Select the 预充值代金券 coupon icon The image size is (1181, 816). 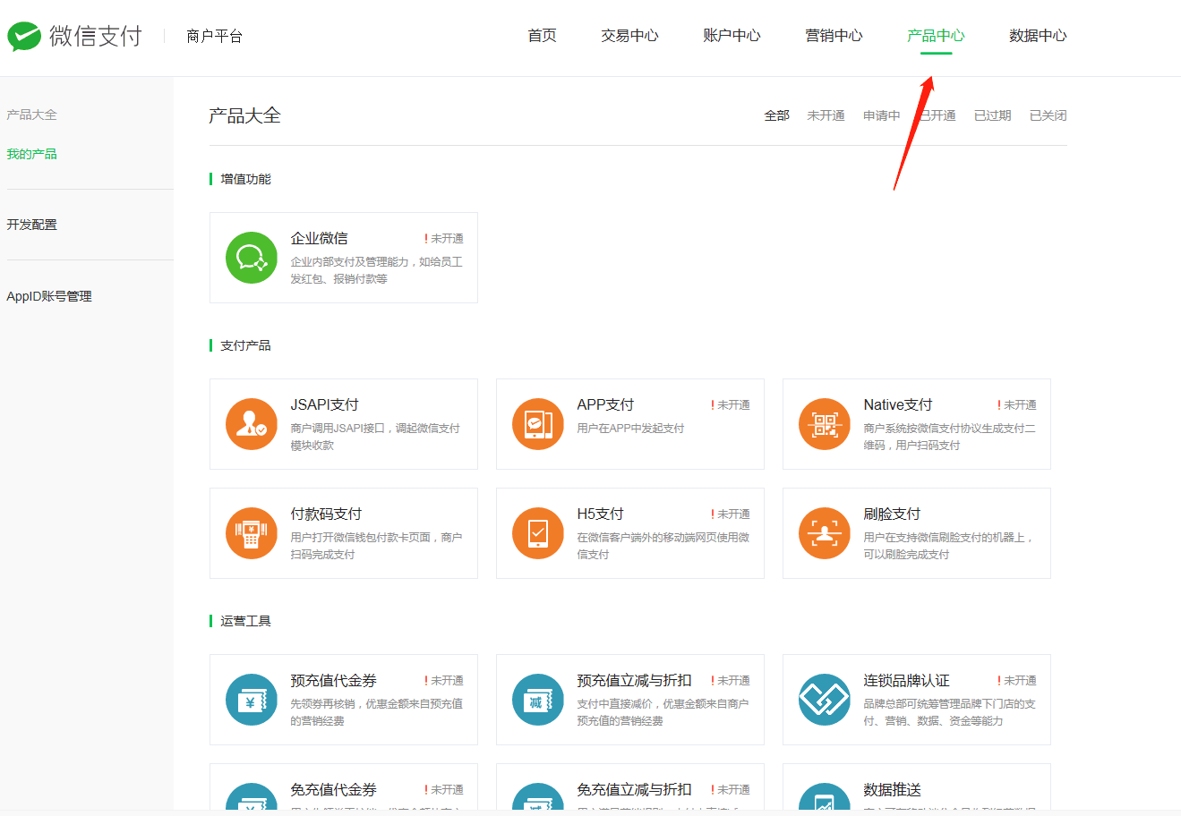coord(252,700)
